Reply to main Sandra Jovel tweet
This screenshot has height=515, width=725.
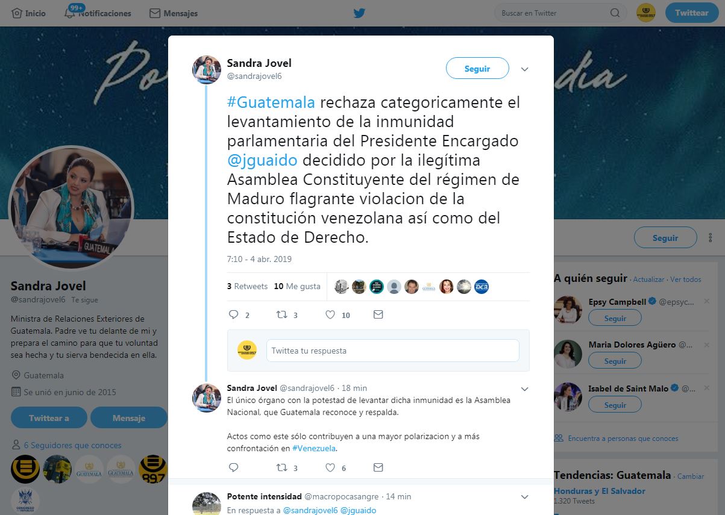click(x=234, y=314)
